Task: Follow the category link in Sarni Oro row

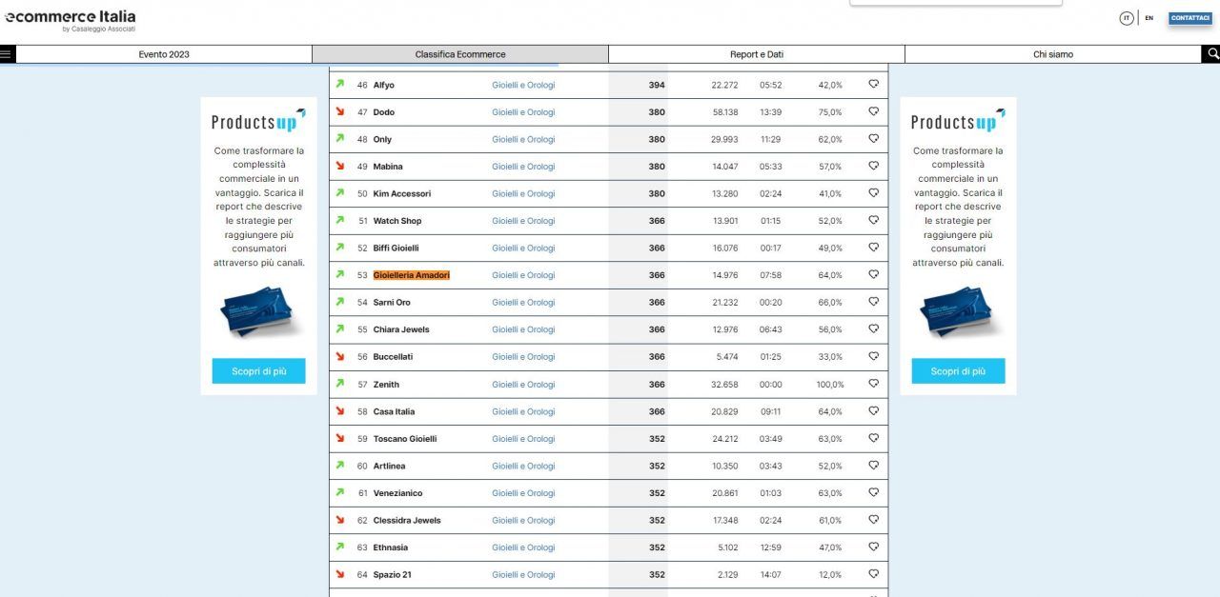Action: [523, 303]
